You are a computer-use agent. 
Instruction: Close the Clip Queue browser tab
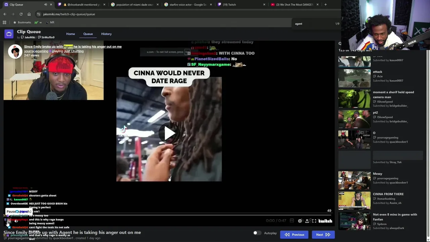pos(51,4)
